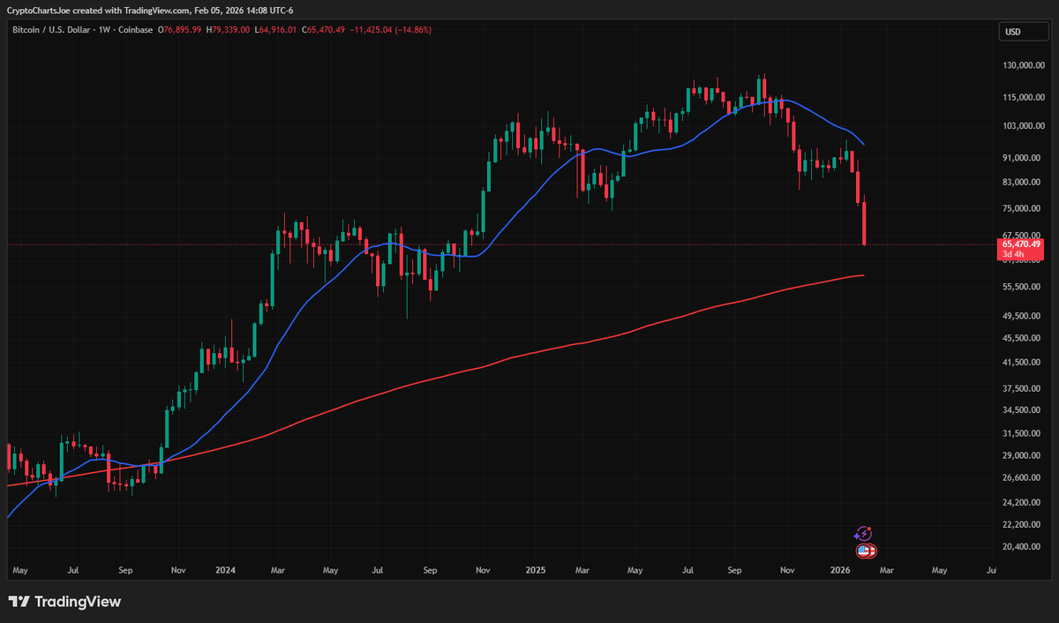Click the 115,000.00 price axis label

1024,98
